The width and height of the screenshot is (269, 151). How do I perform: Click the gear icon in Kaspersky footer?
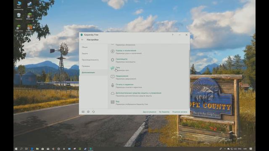[88, 112]
